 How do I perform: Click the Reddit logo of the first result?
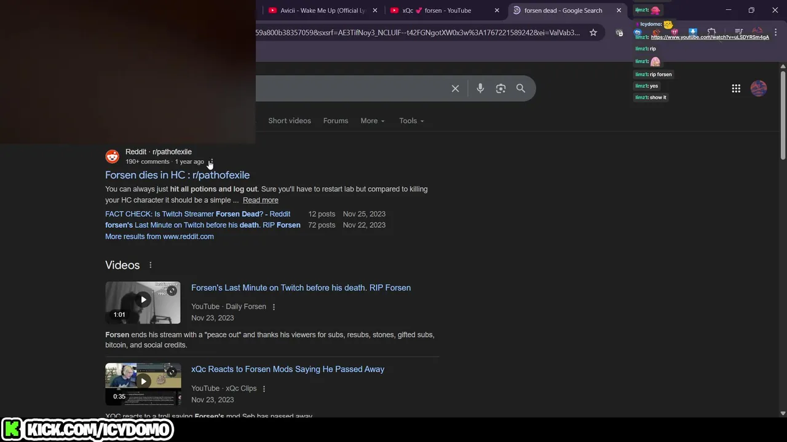click(112, 157)
